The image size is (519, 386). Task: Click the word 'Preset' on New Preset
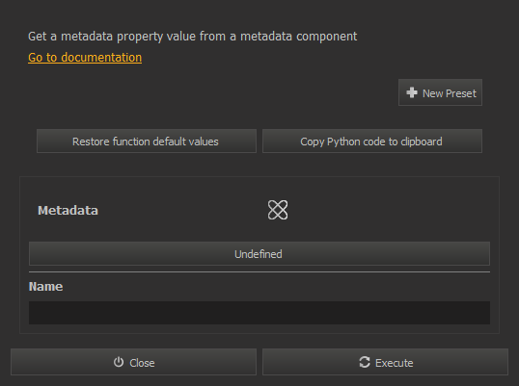[461, 93]
